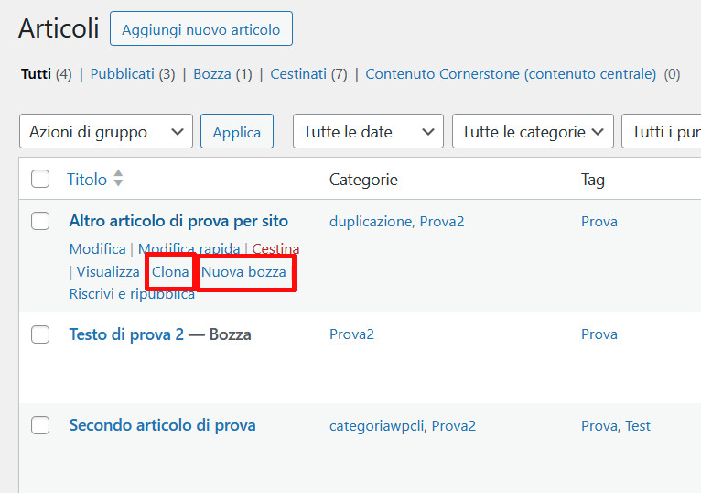Click the Tag column header
The height and width of the screenshot is (493, 701).
(x=593, y=180)
